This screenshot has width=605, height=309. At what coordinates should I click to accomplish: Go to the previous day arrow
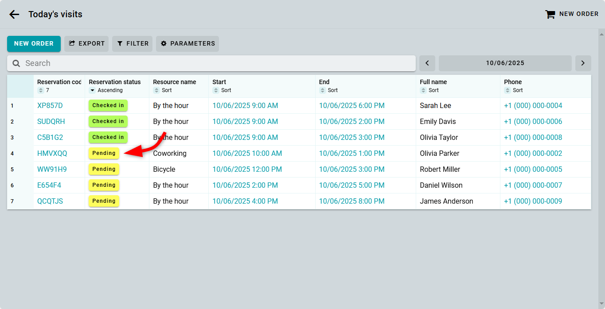click(x=427, y=63)
